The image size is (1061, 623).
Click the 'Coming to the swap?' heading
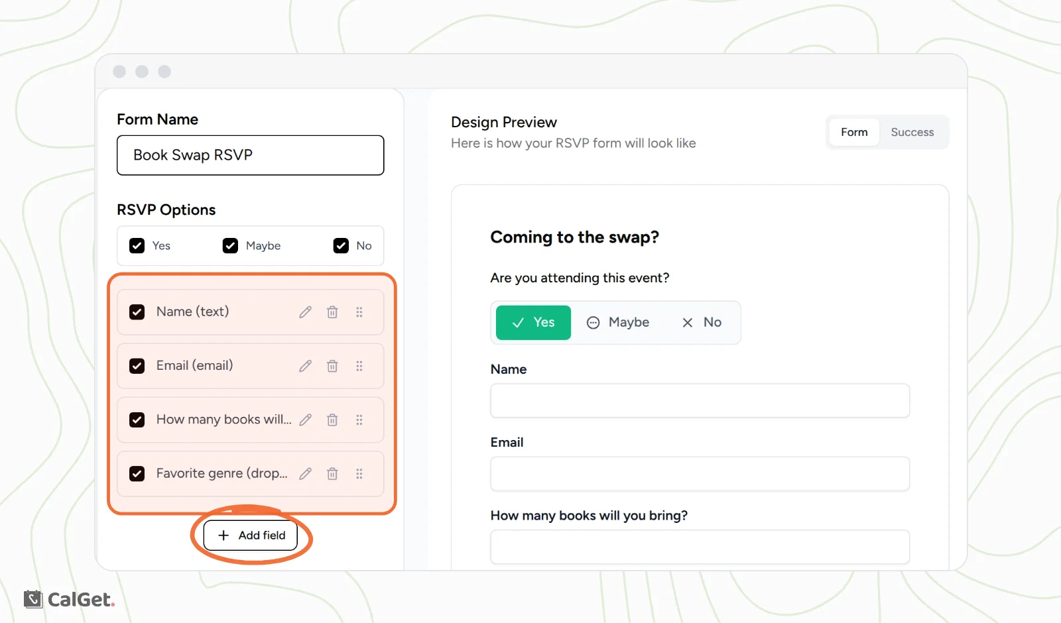click(575, 237)
